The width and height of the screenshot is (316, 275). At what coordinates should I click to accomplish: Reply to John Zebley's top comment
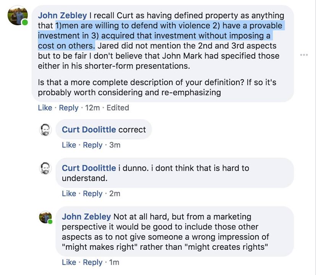click(69, 108)
